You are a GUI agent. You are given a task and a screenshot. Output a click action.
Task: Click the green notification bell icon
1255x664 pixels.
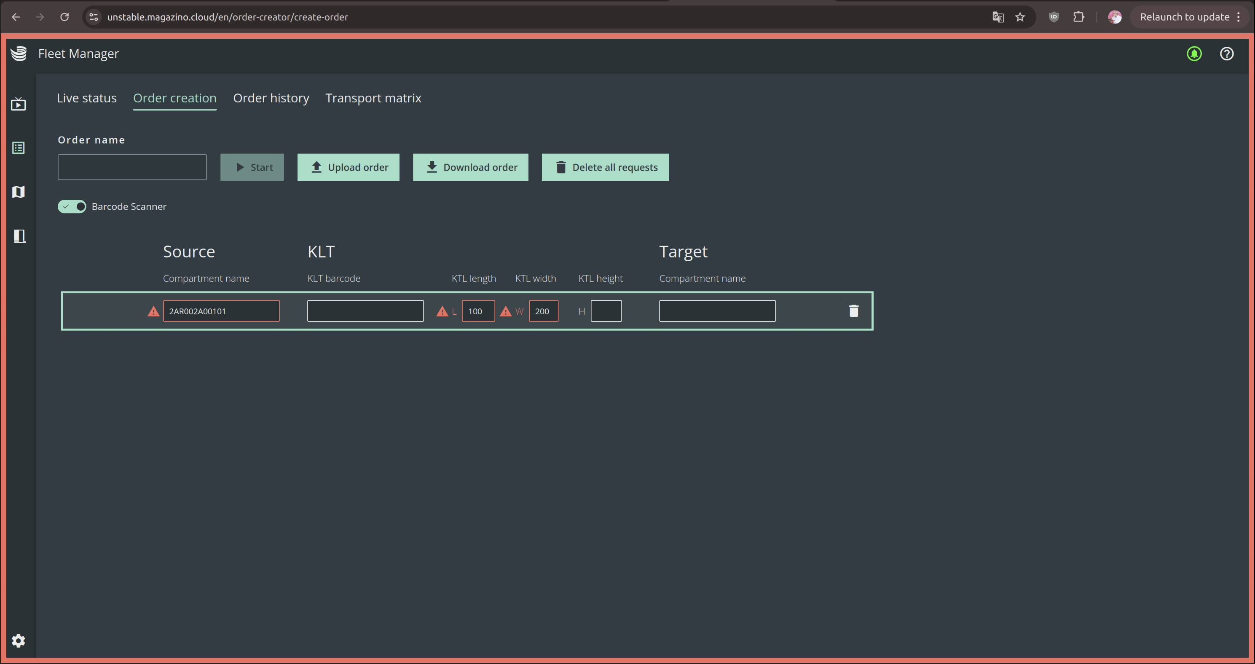[x=1194, y=54]
